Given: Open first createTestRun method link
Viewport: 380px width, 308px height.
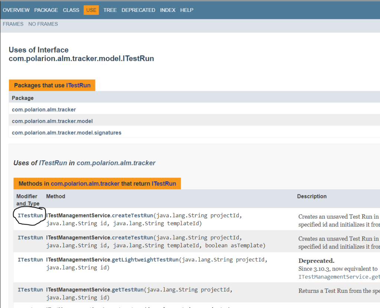Looking at the screenshot, I should click(132, 215).
